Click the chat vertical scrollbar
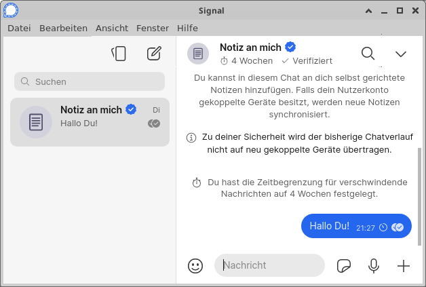426x287 pixels. click(x=419, y=197)
